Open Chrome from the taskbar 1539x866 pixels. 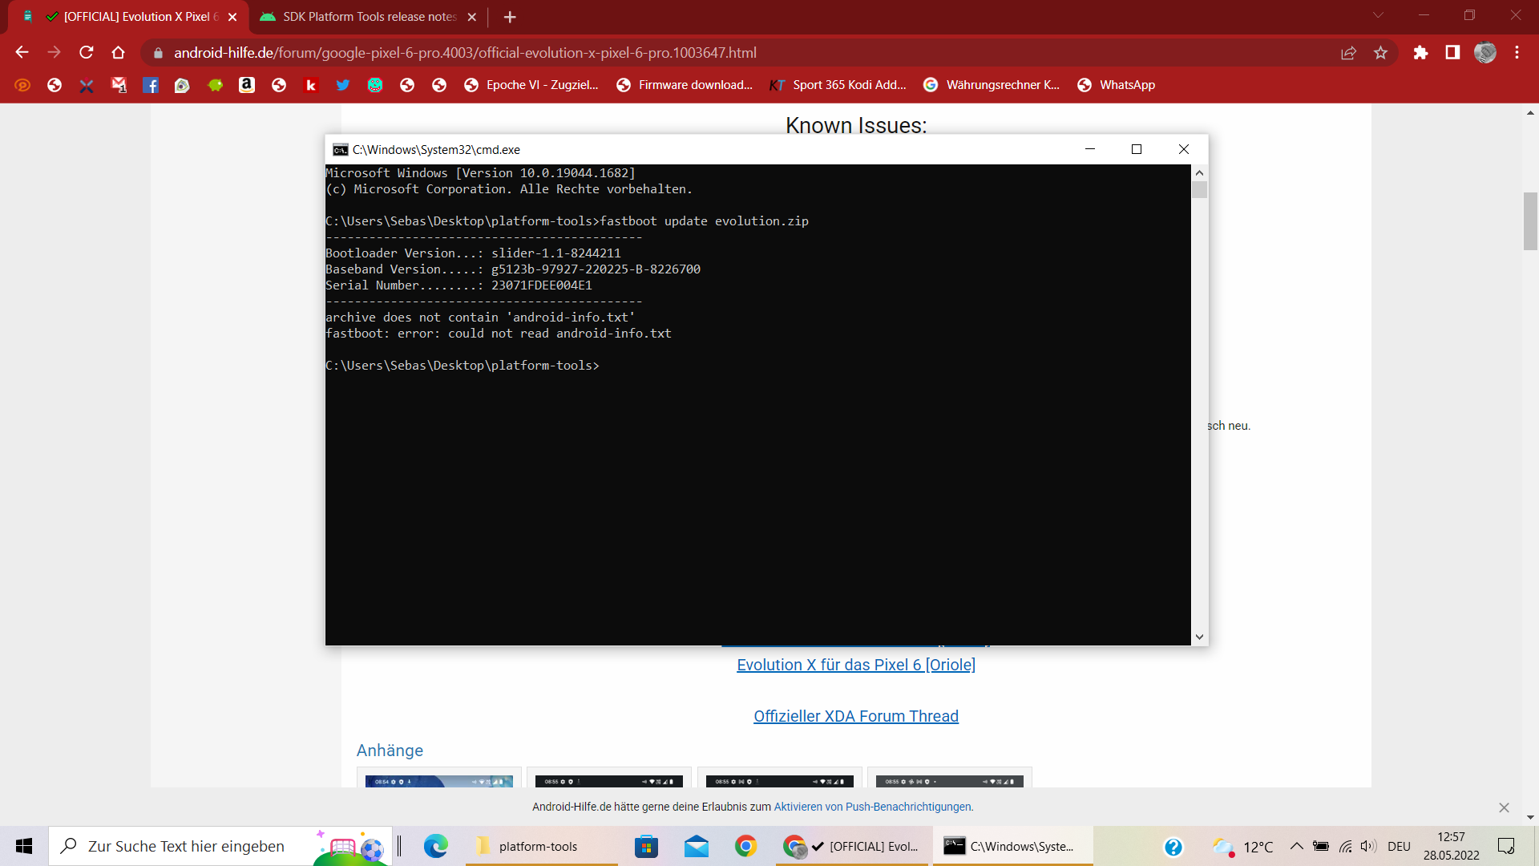click(746, 846)
